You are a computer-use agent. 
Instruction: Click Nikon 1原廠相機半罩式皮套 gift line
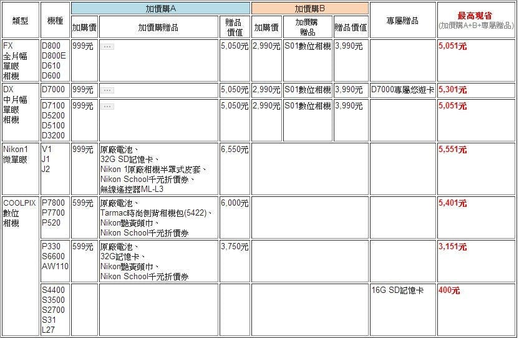click(153, 169)
